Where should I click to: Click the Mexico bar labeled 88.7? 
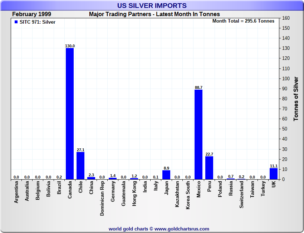click(198, 134)
